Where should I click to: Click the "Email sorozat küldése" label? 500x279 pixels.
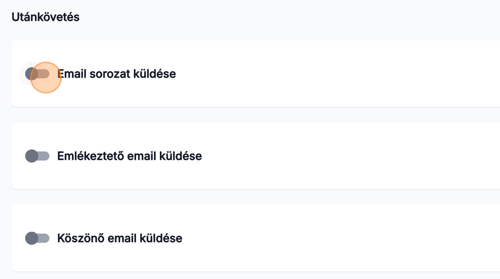coord(117,74)
